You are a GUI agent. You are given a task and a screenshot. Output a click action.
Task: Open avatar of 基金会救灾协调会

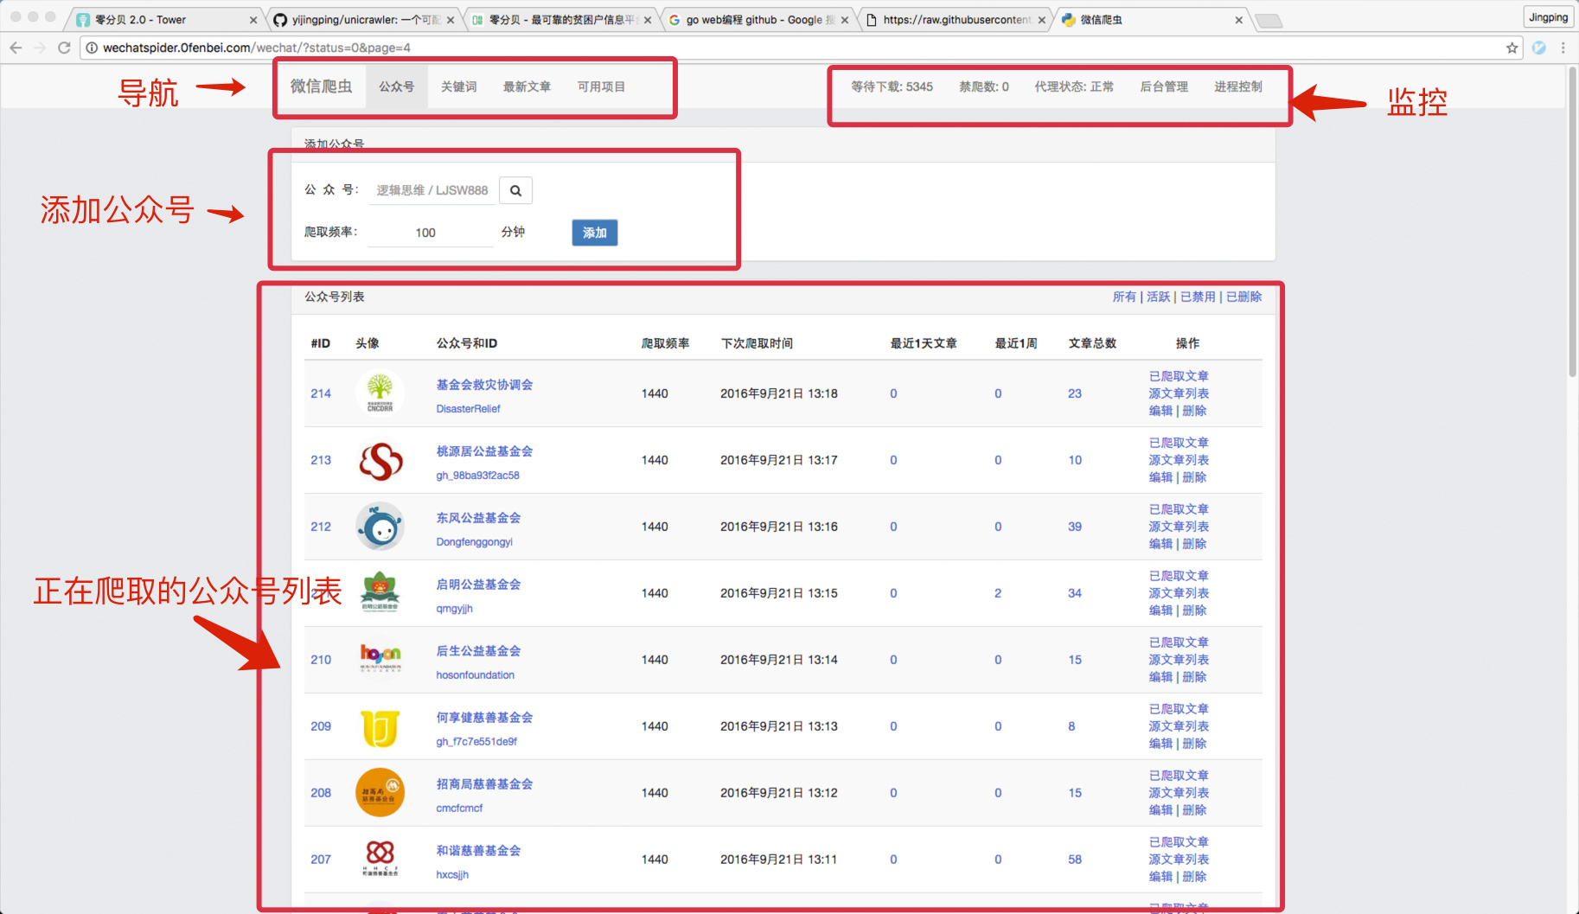click(x=380, y=393)
